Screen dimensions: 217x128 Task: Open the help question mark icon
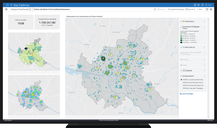(x=202, y=5)
